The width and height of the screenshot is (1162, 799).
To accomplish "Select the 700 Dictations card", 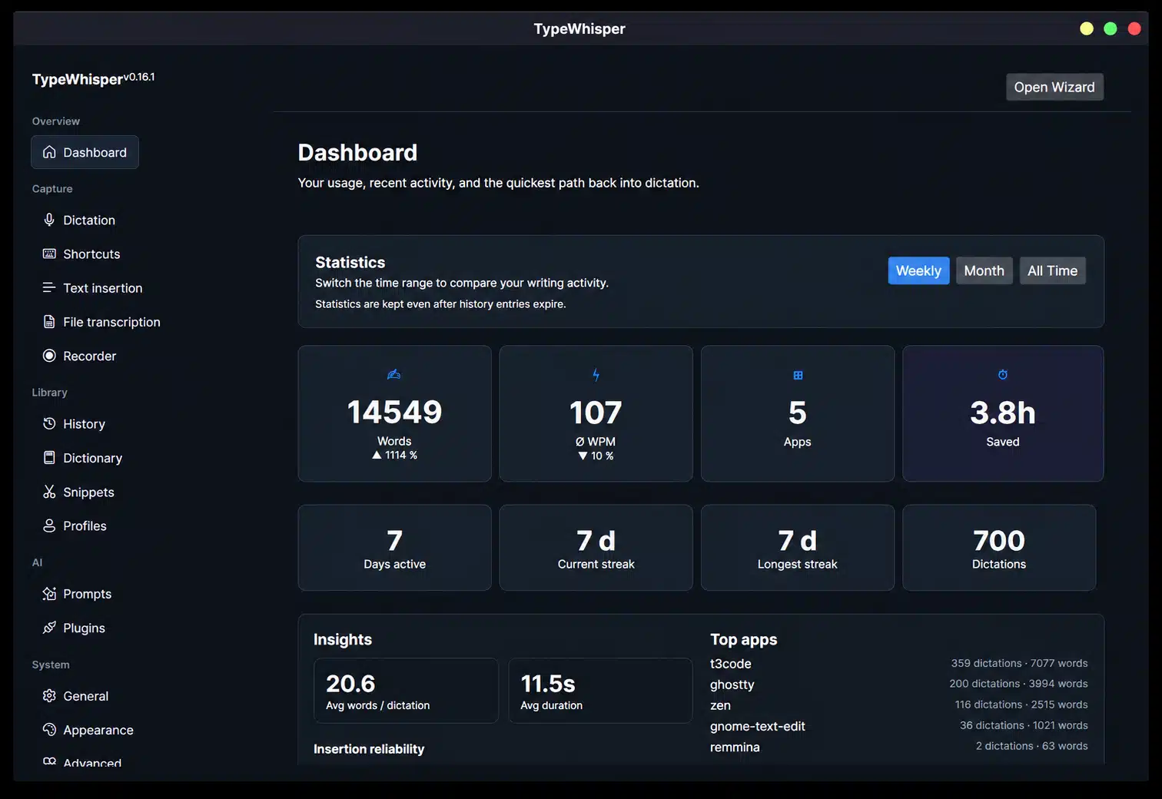I will tap(999, 547).
